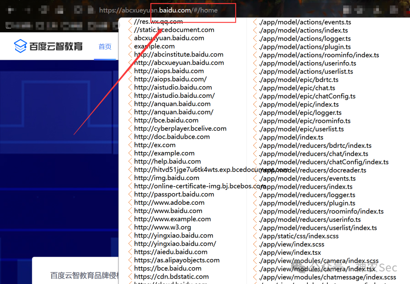
Task: Select the http://ex.com row
Action: pos(155,145)
